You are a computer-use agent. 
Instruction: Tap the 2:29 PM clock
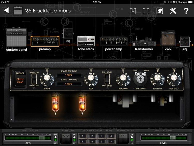[97, 2]
